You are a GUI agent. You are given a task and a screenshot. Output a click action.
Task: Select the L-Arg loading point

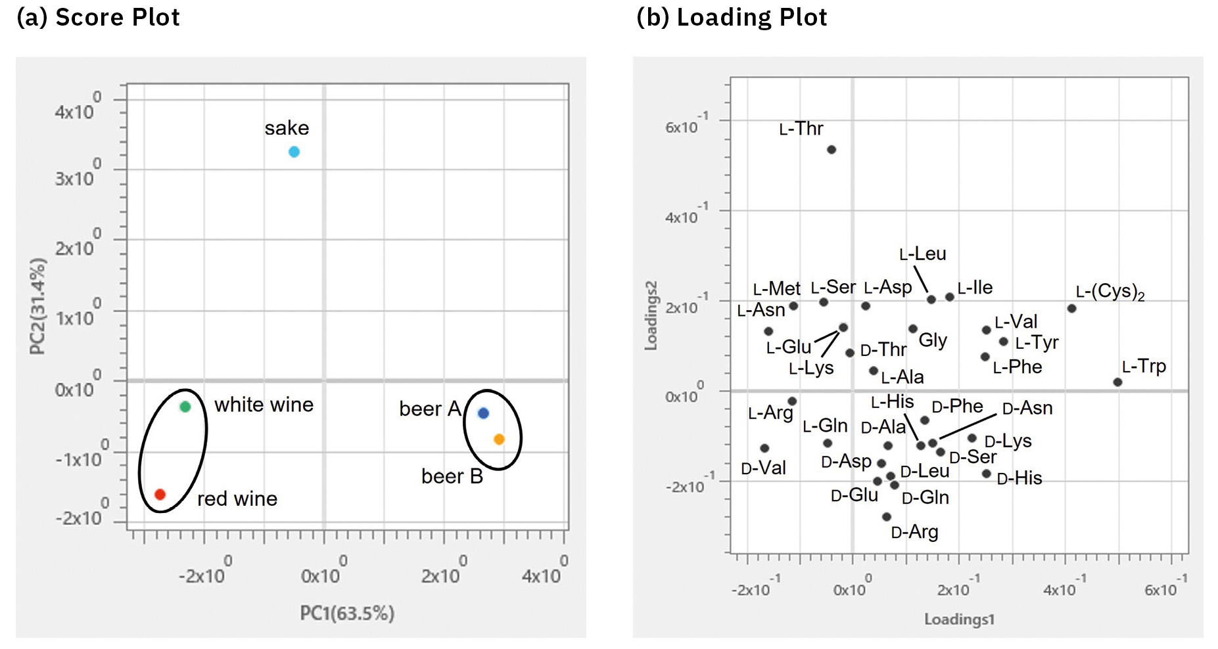(792, 401)
